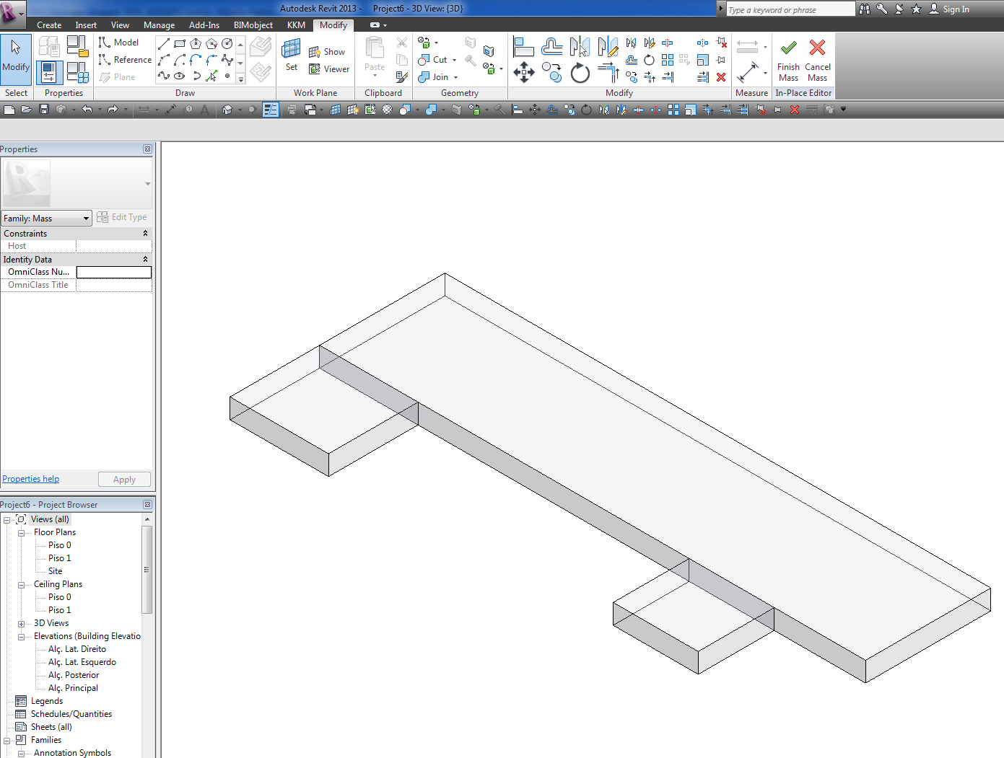Open the KKM ribbon tab
The height and width of the screenshot is (758, 1004).
tap(296, 25)
